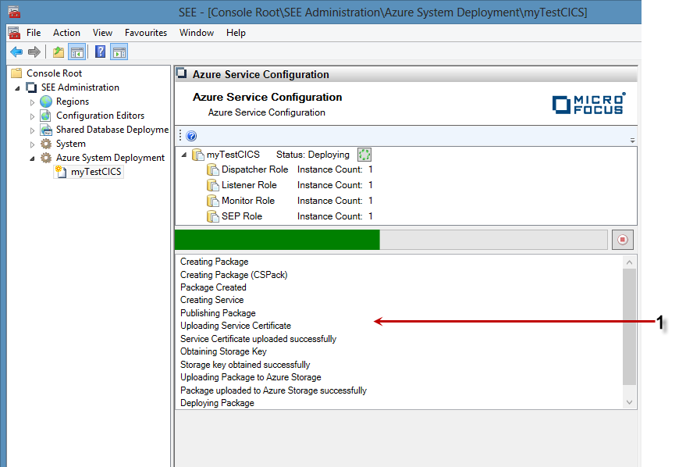
Task: Click the log scrollbar down arrow
Action: tap(630, 402)
